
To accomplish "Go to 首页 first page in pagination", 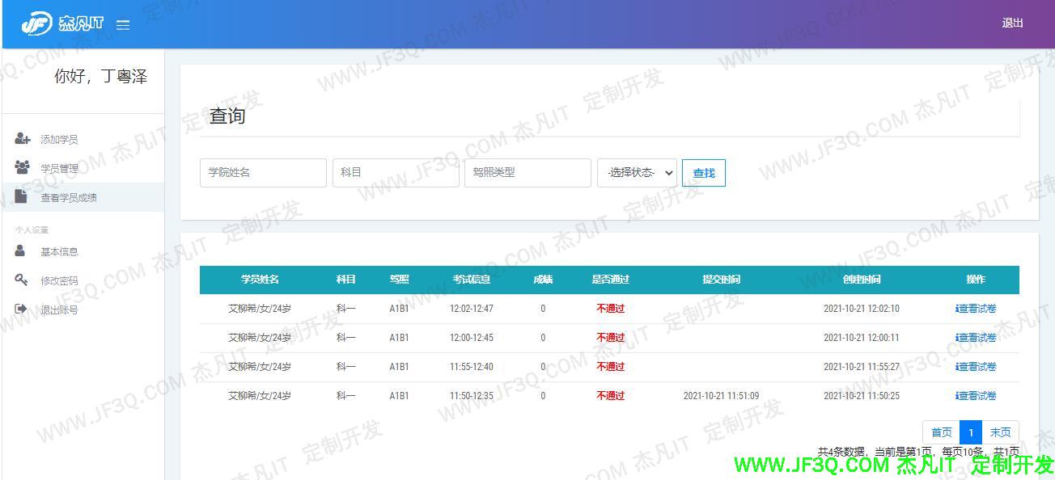I will (941, 432).
